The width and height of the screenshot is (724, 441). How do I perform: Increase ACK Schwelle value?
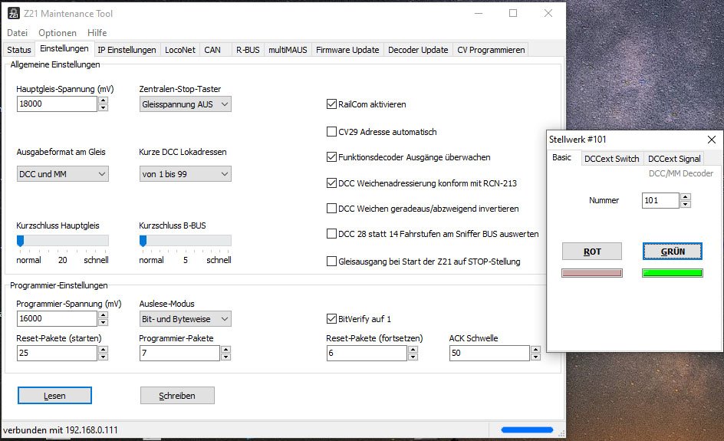point(535,350)
